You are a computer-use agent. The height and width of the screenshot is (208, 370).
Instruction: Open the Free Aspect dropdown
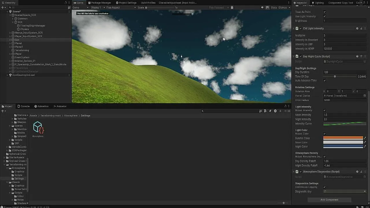coord(121,8)
